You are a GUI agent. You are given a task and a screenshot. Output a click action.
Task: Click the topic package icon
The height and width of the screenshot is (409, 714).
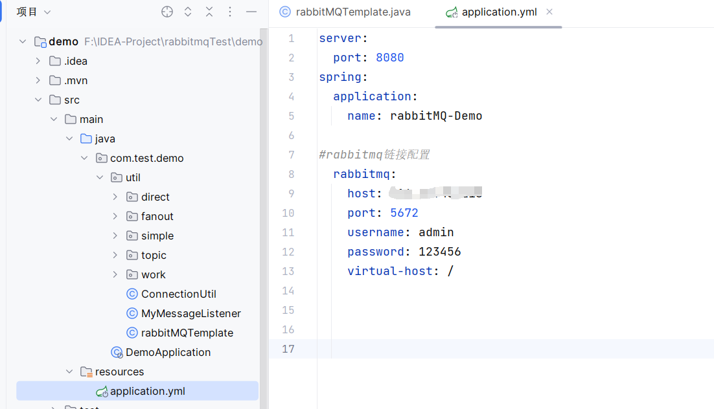click(132, 255)
